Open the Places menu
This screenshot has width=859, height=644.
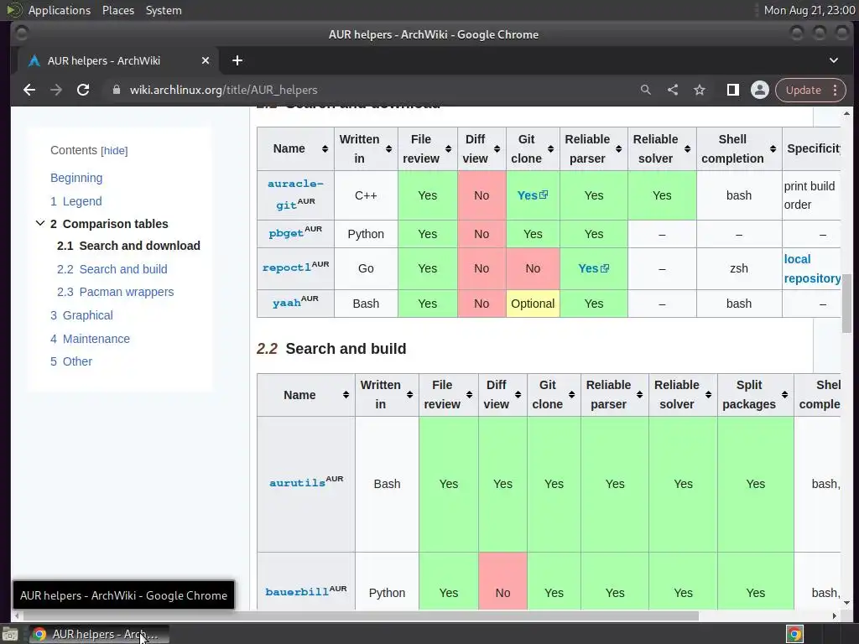(118, 10)
